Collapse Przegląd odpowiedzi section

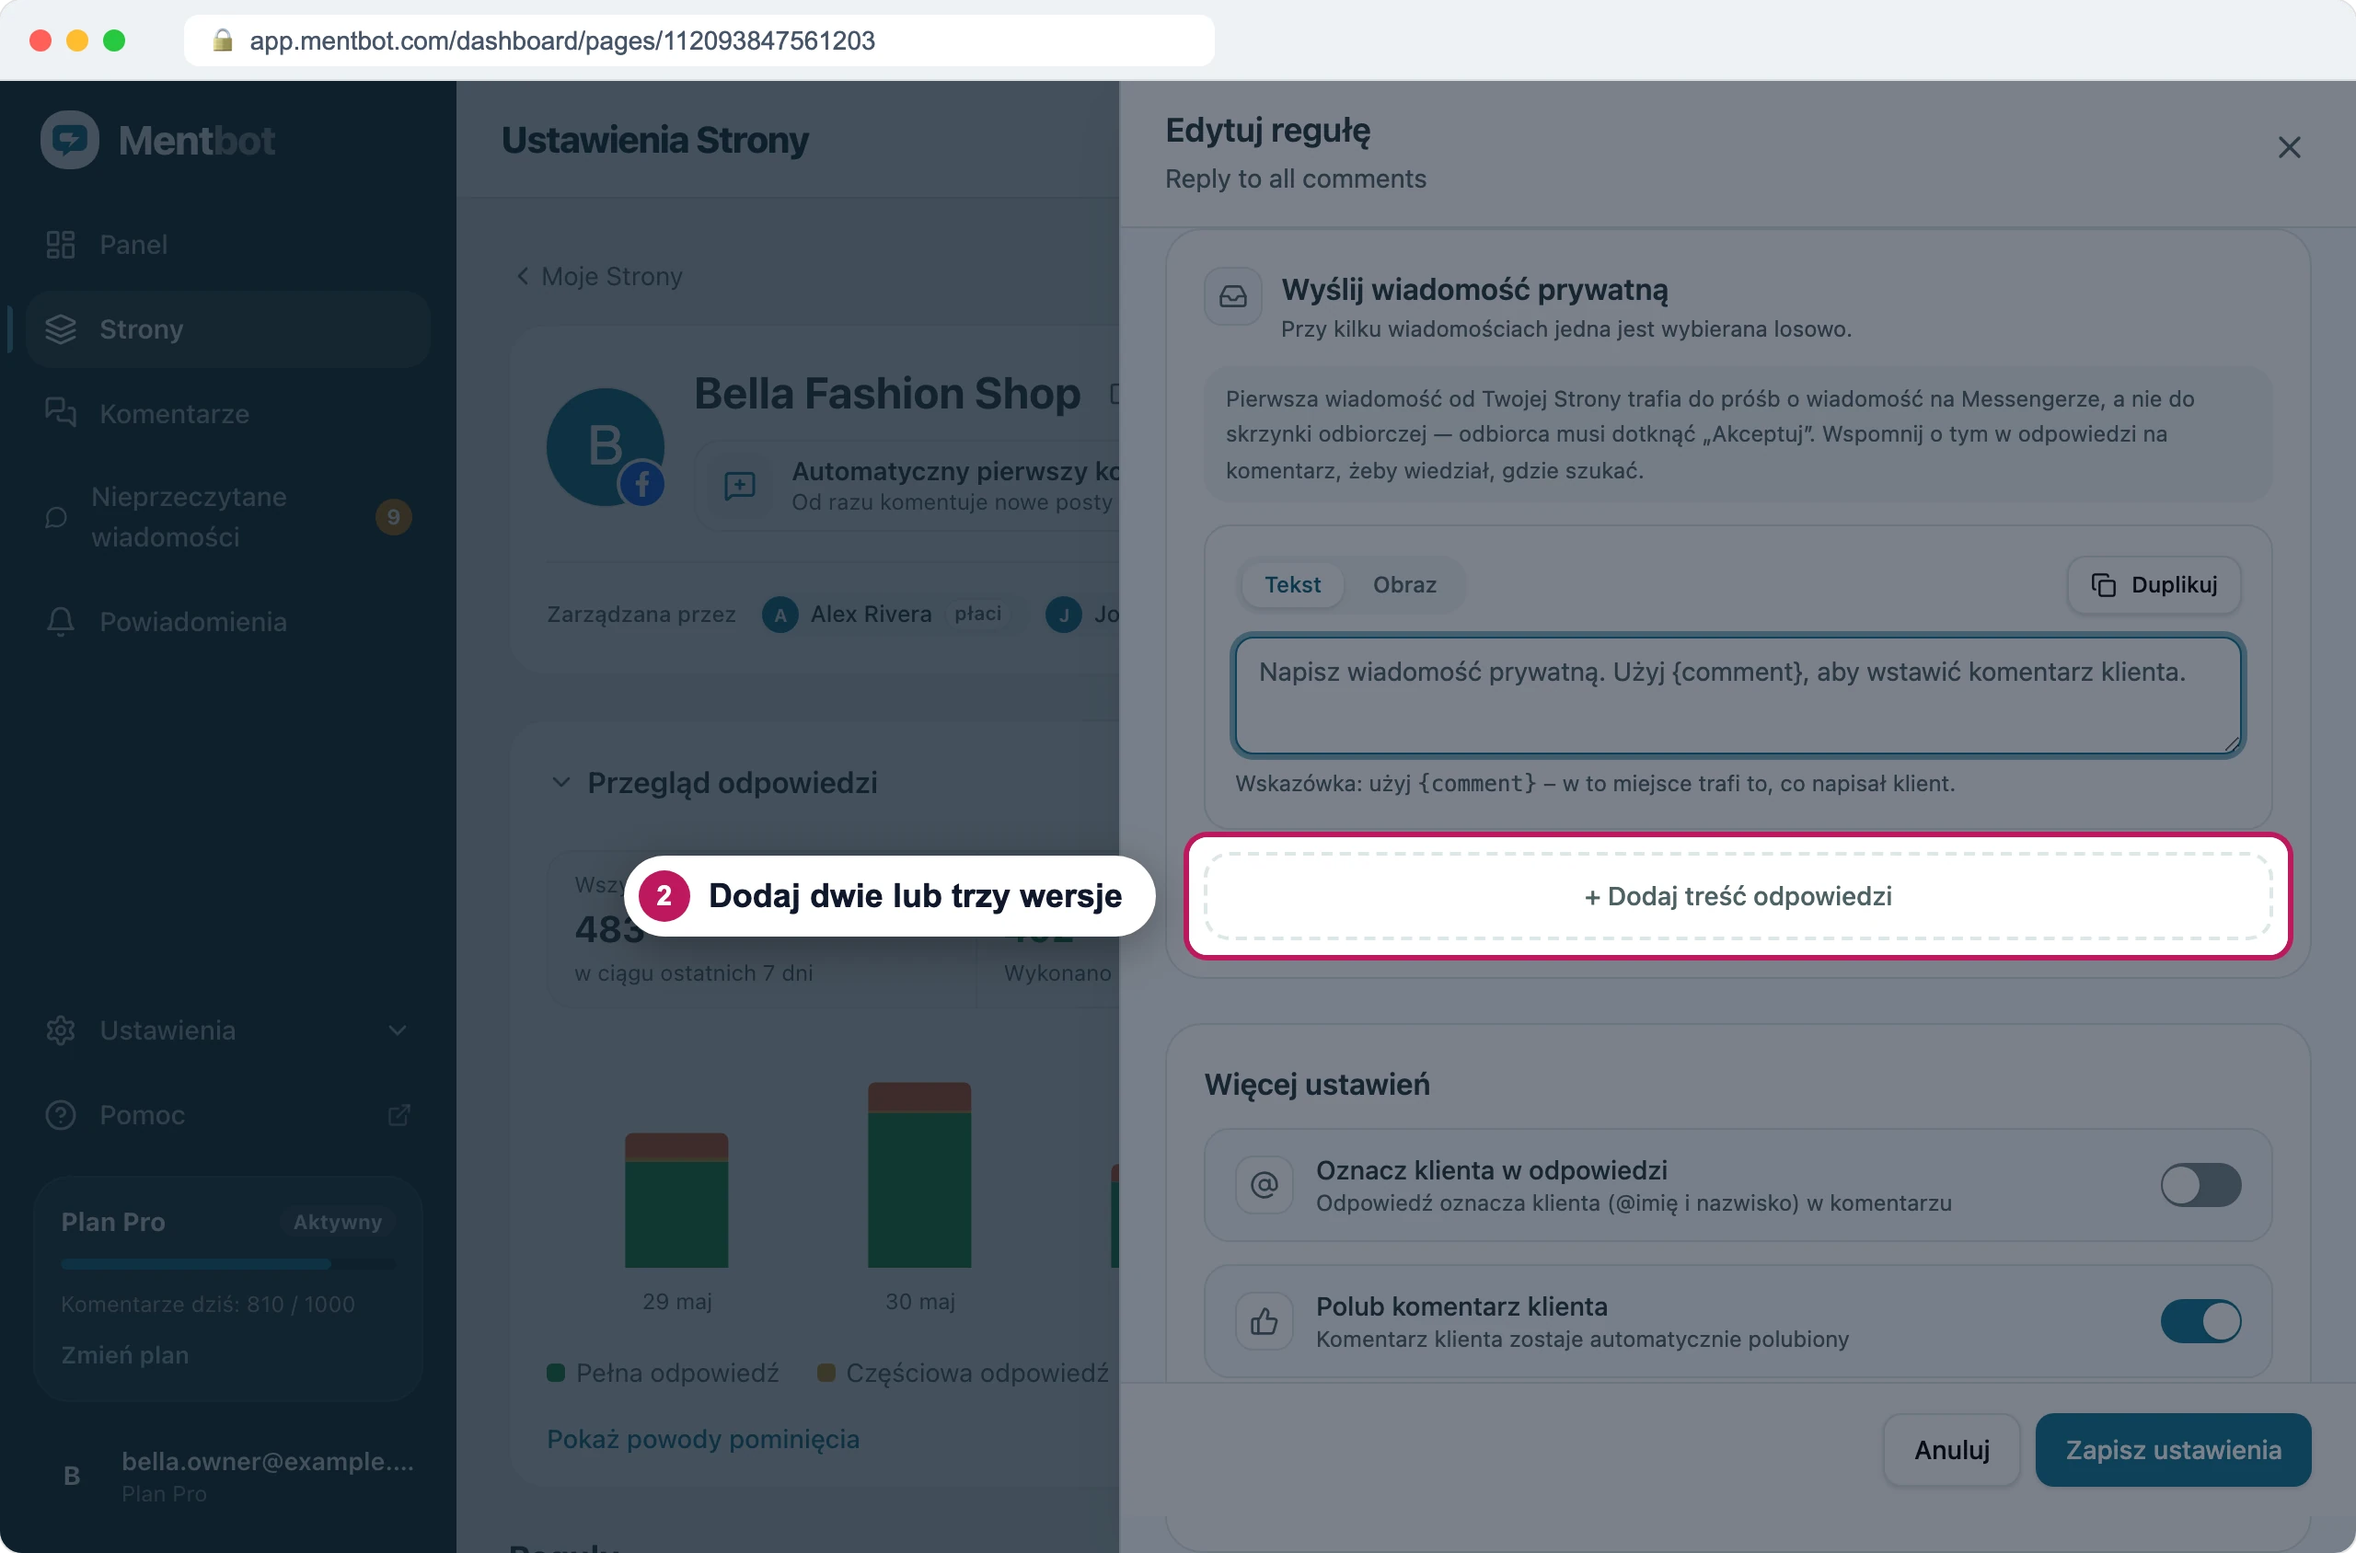560,782
